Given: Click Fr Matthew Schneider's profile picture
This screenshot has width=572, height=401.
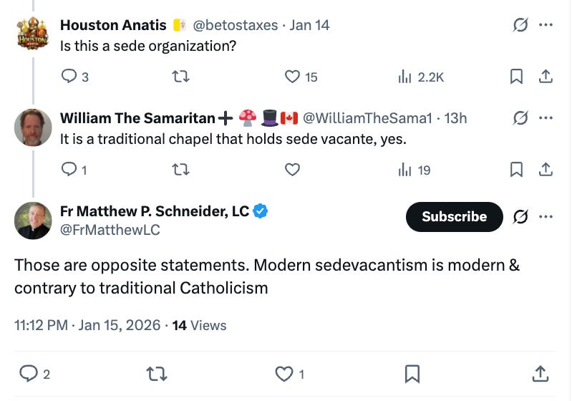Looking at the screenshot, I should tap(33, 220).
